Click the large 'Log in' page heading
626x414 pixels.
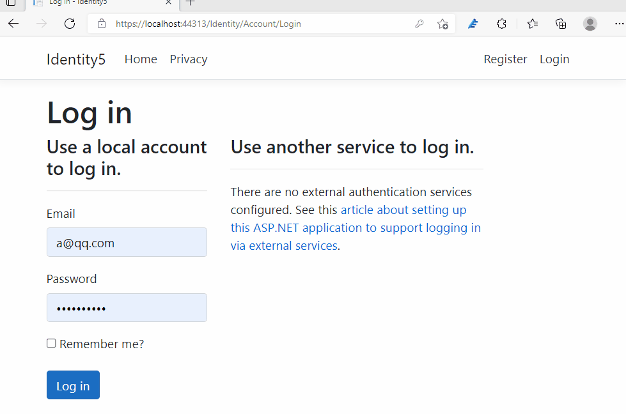pos(90,113)
